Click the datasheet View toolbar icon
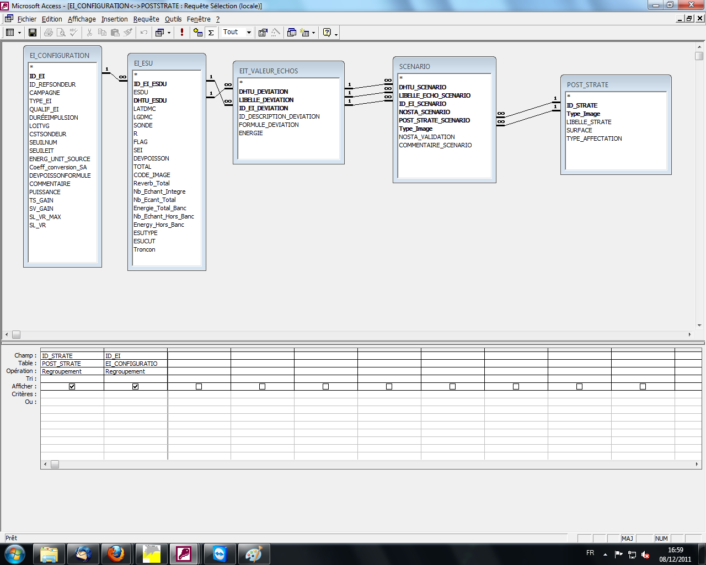 [10, 33]
